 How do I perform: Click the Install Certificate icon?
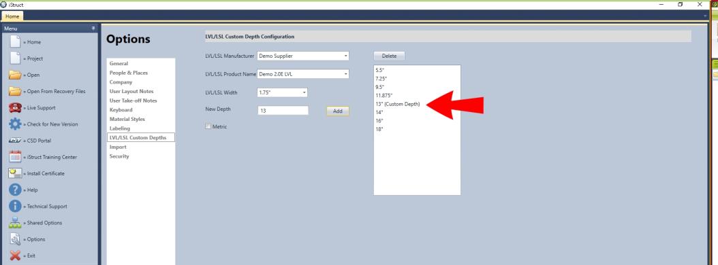coord(15,173)
